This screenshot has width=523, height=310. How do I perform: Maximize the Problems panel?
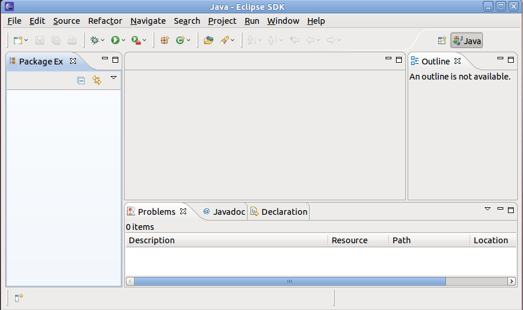511,210
